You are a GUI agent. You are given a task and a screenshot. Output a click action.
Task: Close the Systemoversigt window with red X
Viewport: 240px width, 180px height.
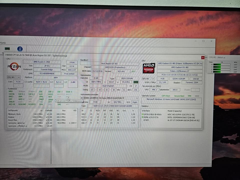tap(203, 57)
